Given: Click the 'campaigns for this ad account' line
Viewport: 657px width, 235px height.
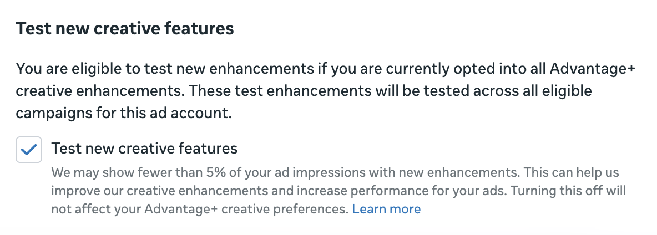Looking at the screenshot, I should (x=122, y=114).
